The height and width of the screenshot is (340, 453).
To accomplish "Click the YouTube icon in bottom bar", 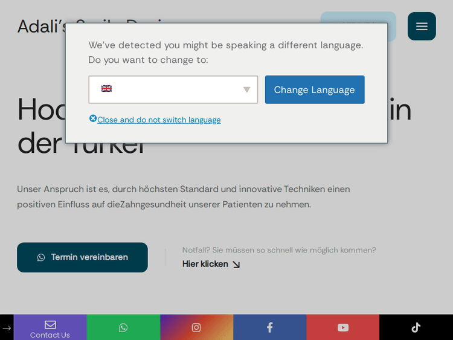I will pos(343,327).
